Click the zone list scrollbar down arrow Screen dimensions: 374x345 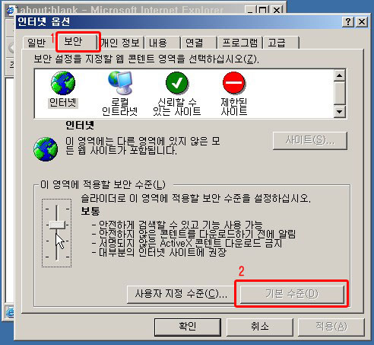(340, 111)
